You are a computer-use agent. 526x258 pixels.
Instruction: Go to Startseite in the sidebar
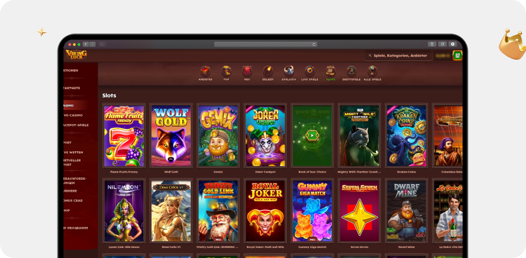click(x=72, y=88)
